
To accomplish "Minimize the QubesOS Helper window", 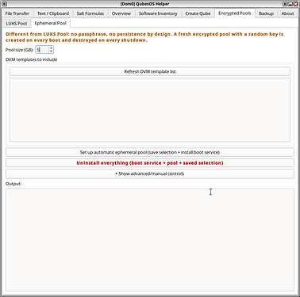I will tap(290, 4).
